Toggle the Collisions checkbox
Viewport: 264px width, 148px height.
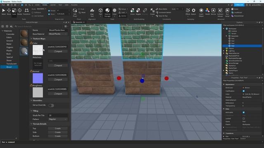(33, 12)
